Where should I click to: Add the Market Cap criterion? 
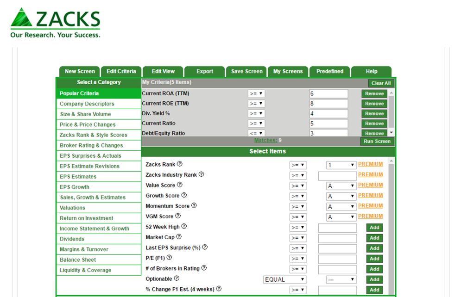tap(374, 238)
